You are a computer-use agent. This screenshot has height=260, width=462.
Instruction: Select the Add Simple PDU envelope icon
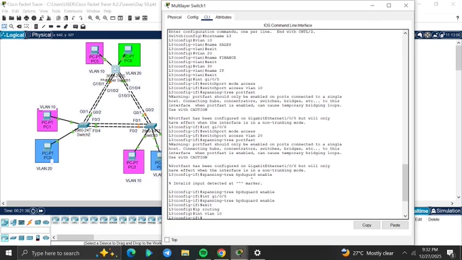(x=75, y=26)
